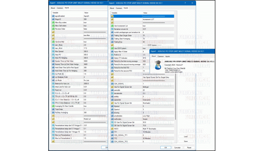Viewport: 264px width, 151px height.
Task: Toggle Use Increment Lot true value
Action: (144, 26)
